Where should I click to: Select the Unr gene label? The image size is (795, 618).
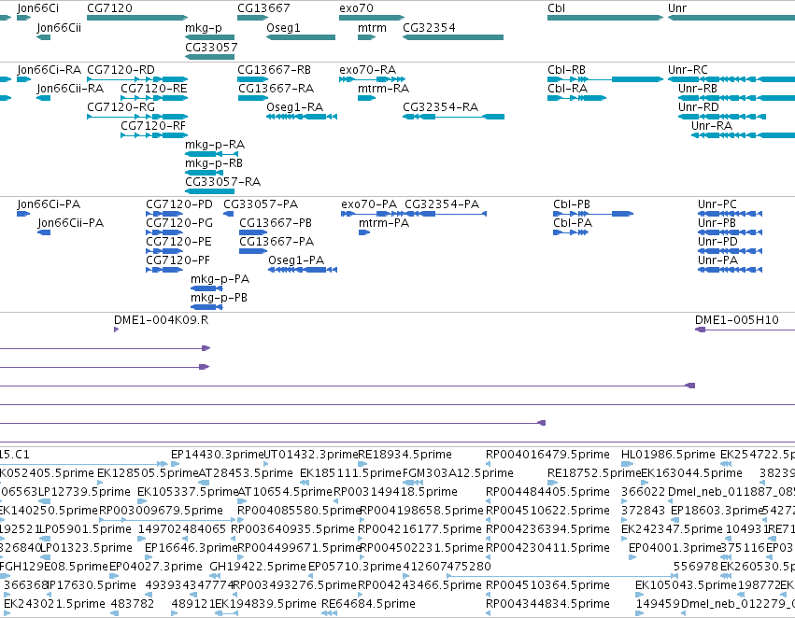pos(677,8)
